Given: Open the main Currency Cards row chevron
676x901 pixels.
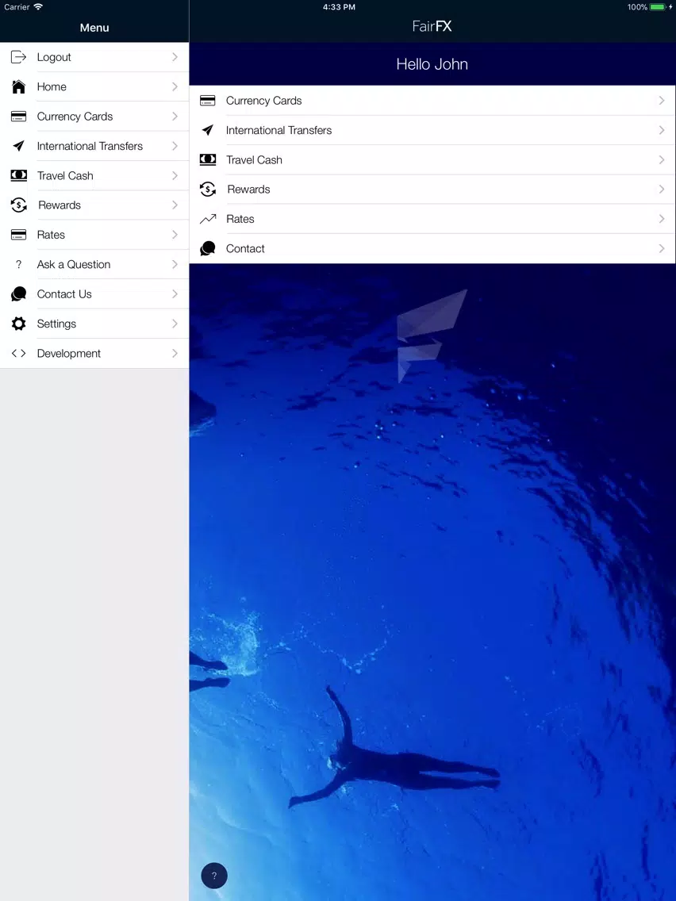Looking at the screenshot, I should 662,101.
